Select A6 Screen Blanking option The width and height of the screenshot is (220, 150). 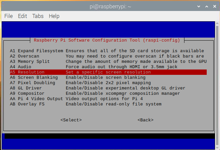click(34, 77)
